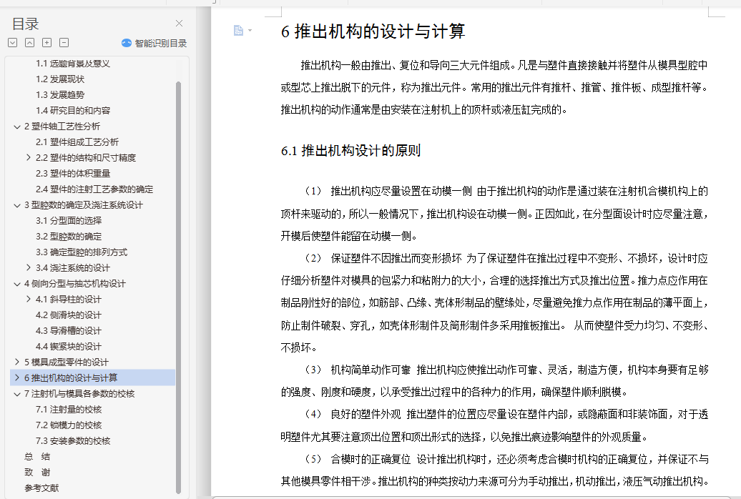Go to 3.1 分型面的选择

pyautogui.click(x=69, y=220)
